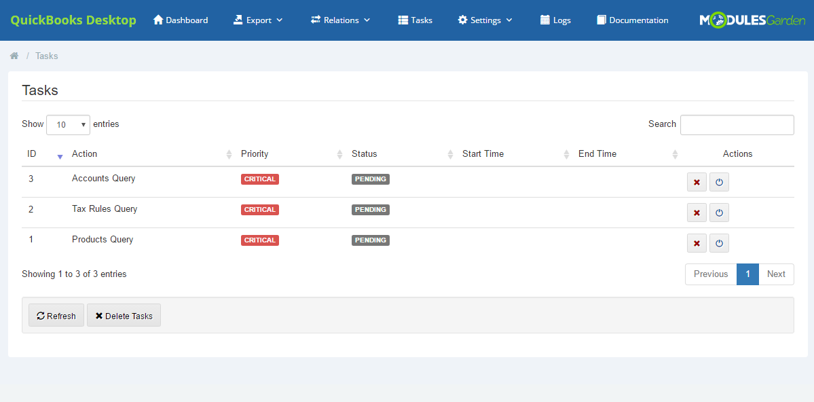This screenshot has width=814, height=402.
Task: Run the Tax Rules Query power icon
Action: [x=719, y=213]
